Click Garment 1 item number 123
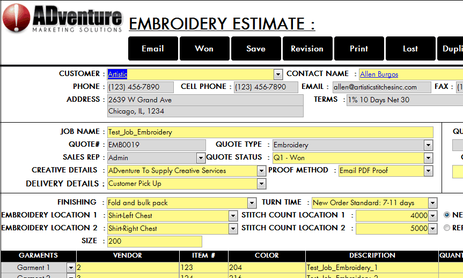 tap(204, 268)
